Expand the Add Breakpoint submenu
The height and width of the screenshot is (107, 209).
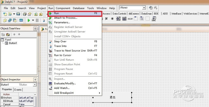tap(75, 93)
